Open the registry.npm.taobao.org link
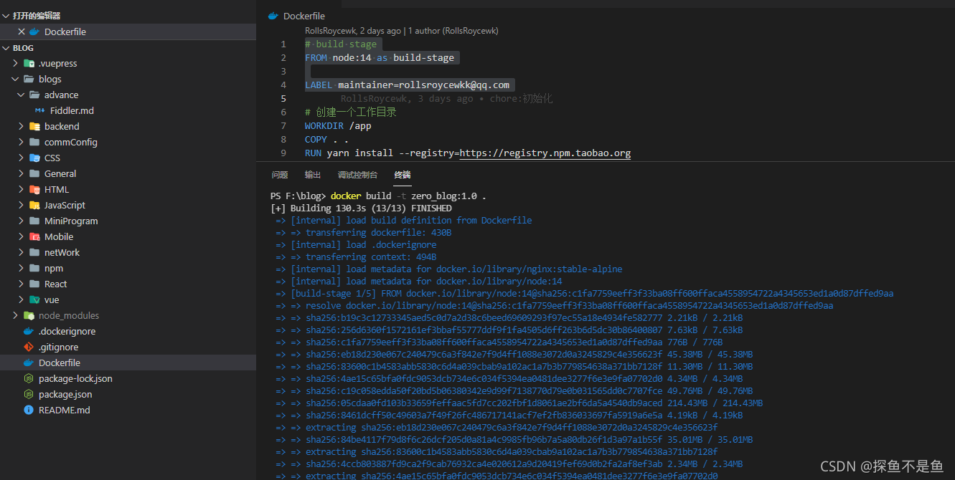955x480 pixels. point(545,153)
